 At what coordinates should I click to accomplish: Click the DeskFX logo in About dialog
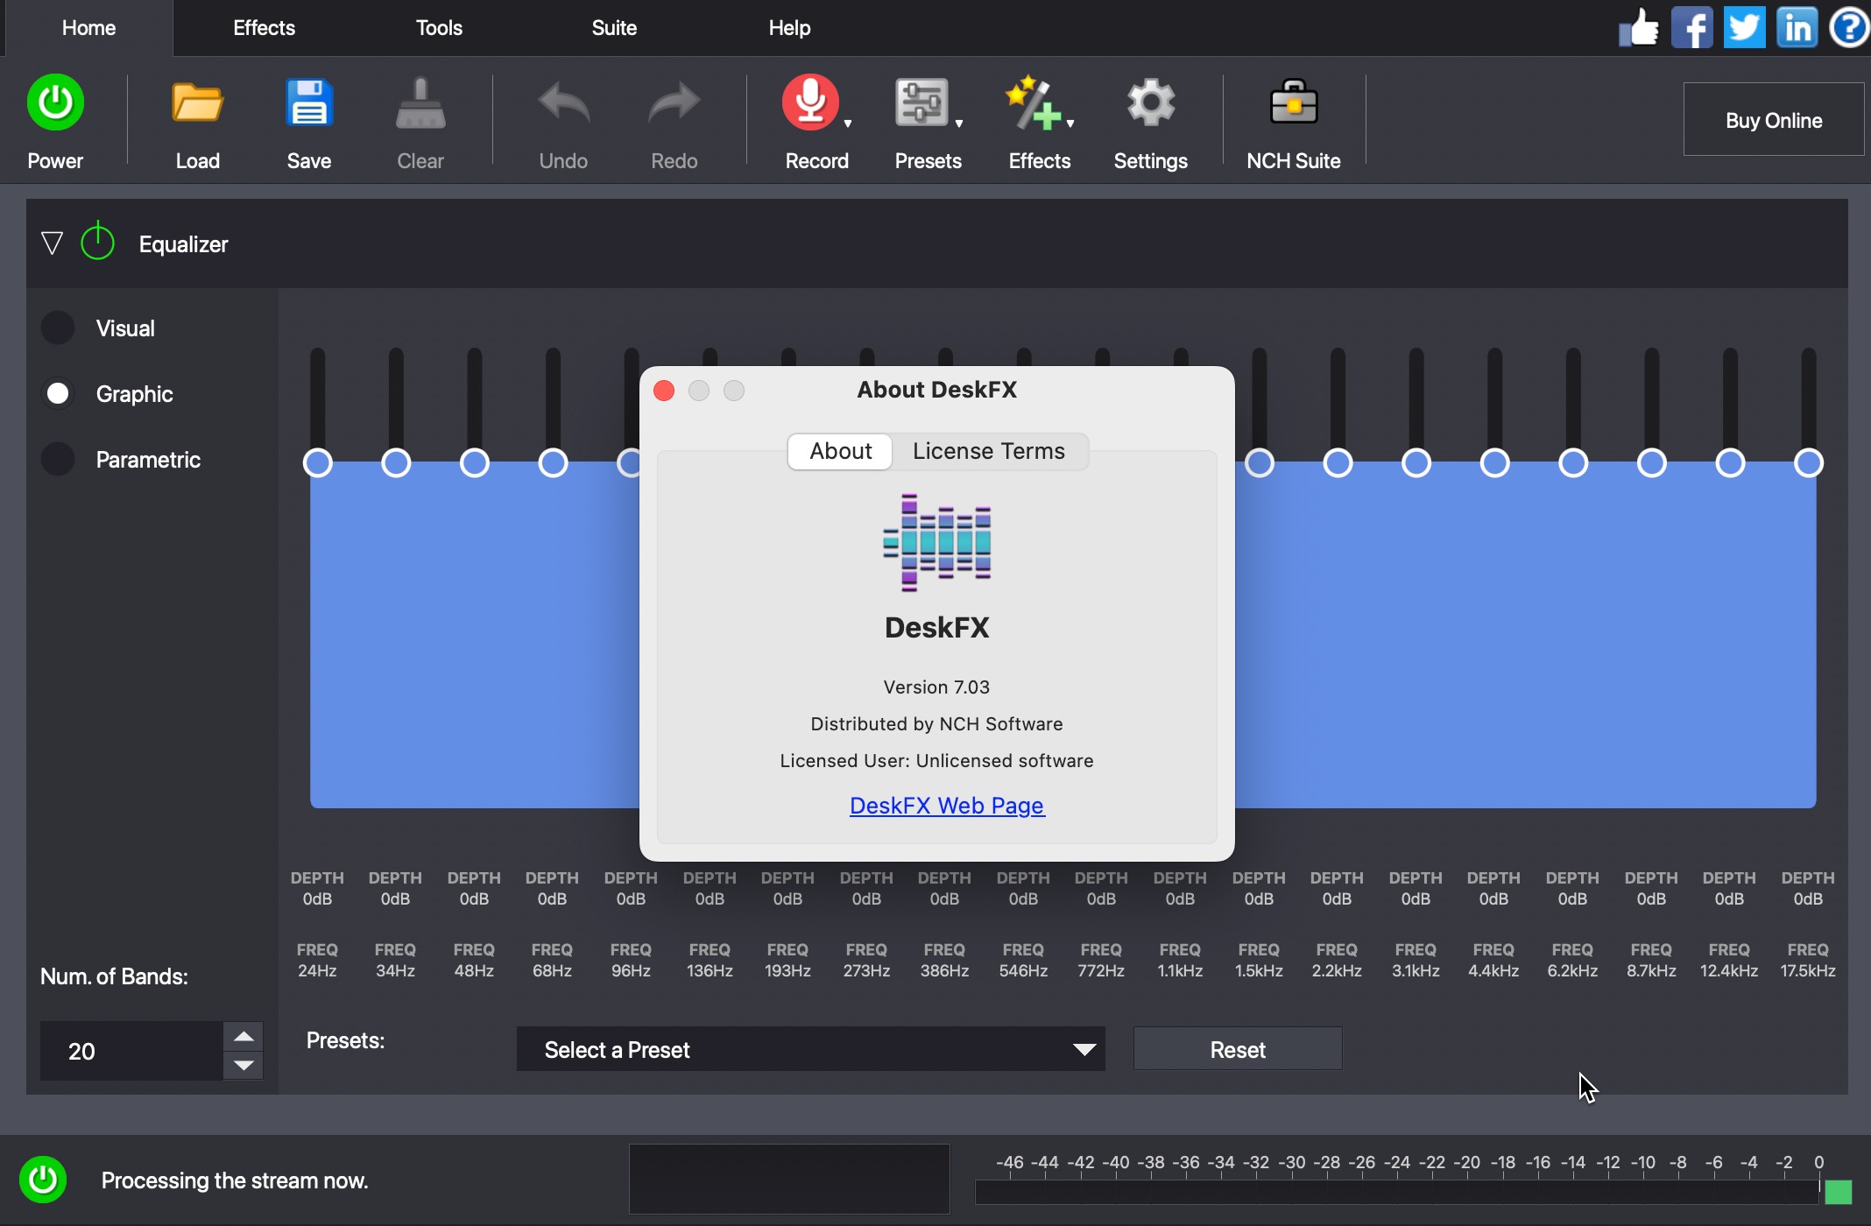coord(936,542)
